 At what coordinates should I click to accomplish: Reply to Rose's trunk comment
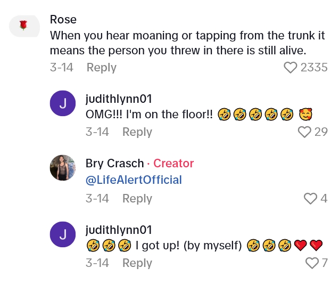click(x=101, y=68)
